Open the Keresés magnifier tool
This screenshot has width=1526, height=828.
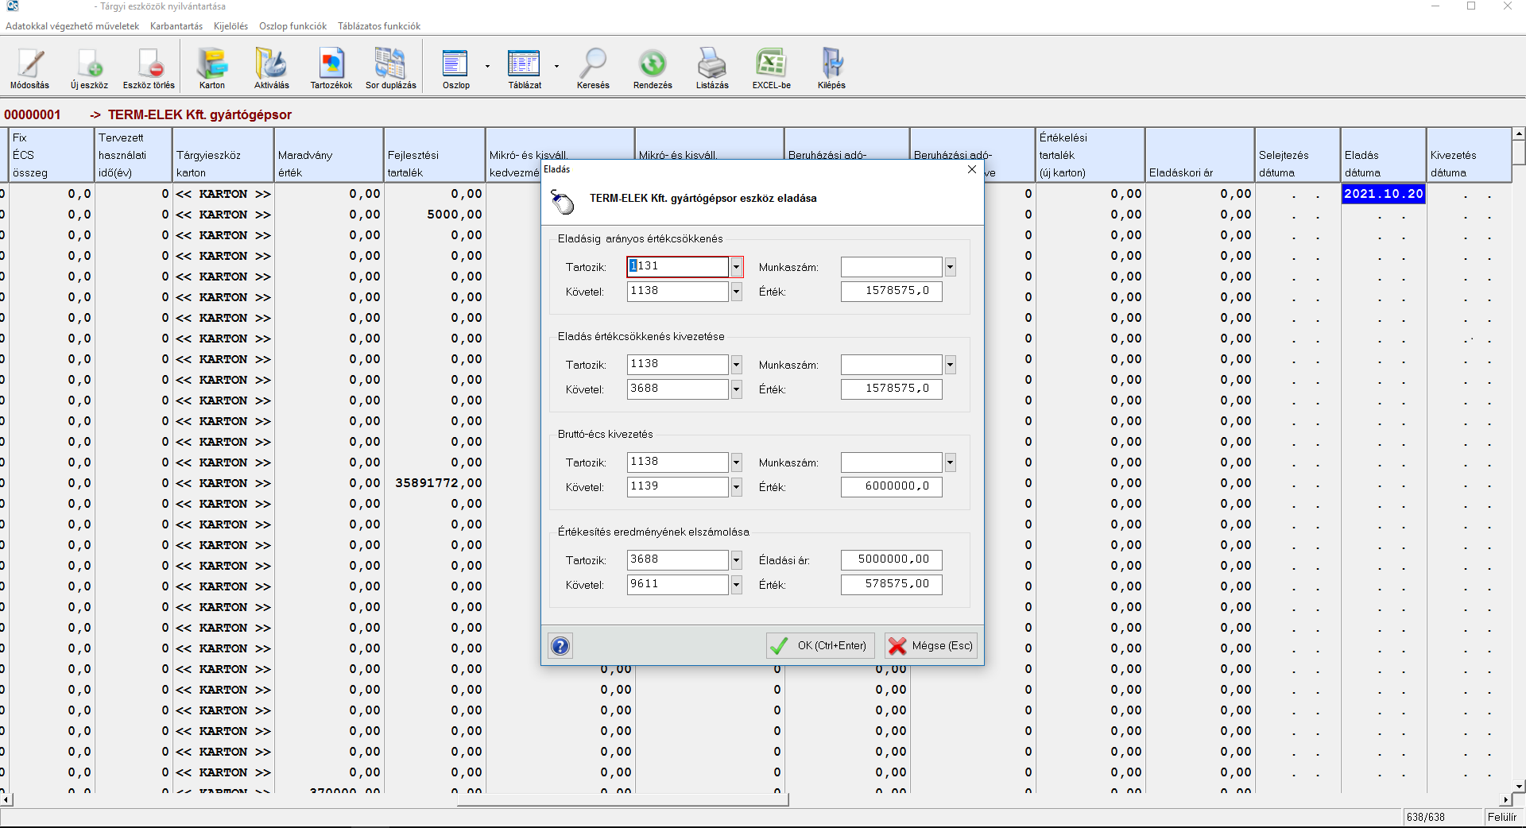click(593, 64)
